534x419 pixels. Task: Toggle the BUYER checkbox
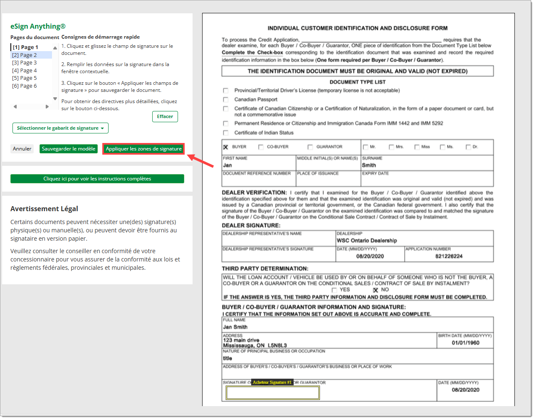pyautogui.click(x=226, y=147)
